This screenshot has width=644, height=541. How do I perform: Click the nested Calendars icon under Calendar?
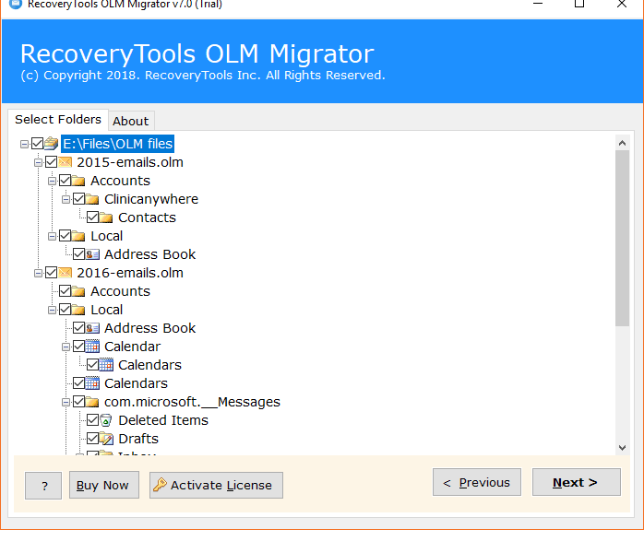click(x=106, y=365)
